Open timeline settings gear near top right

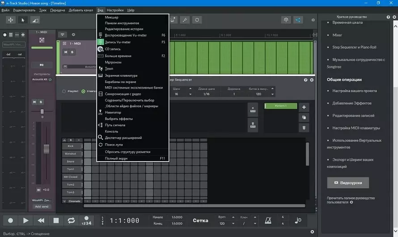(x=313, y=20)
